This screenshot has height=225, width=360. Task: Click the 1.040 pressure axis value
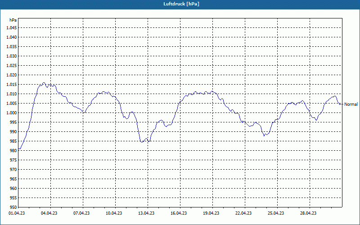(x=12, y=37)
